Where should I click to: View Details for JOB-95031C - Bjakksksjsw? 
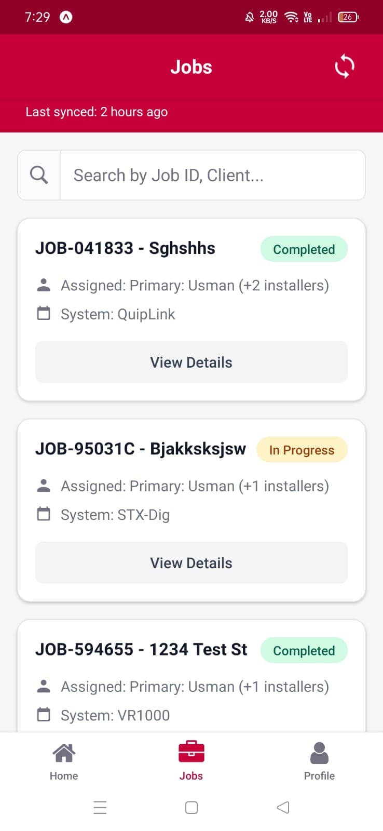[x=191, y=562]
